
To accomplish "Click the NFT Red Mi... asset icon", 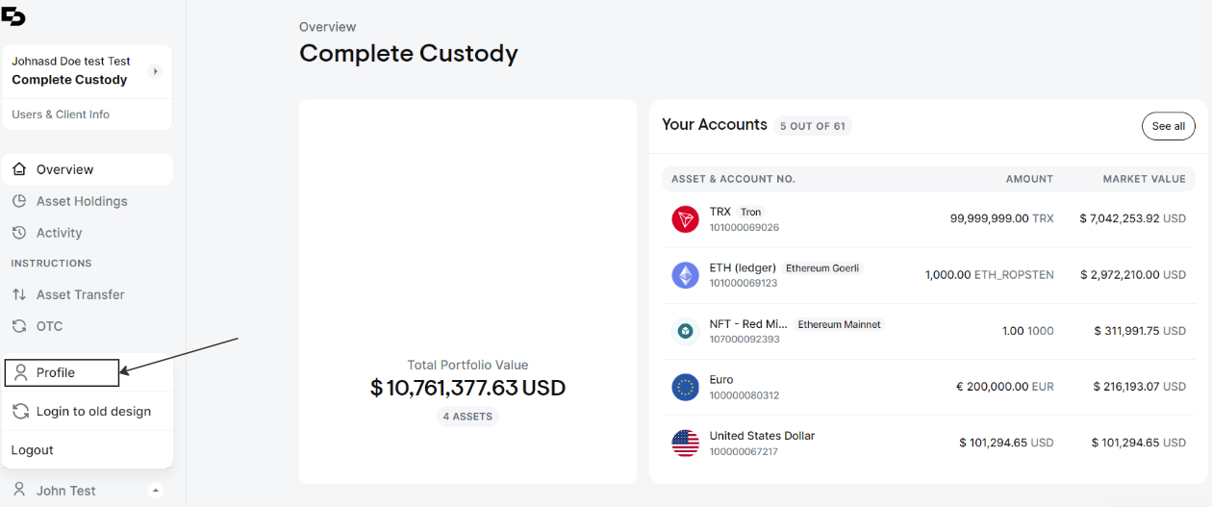I will point(685,331).
